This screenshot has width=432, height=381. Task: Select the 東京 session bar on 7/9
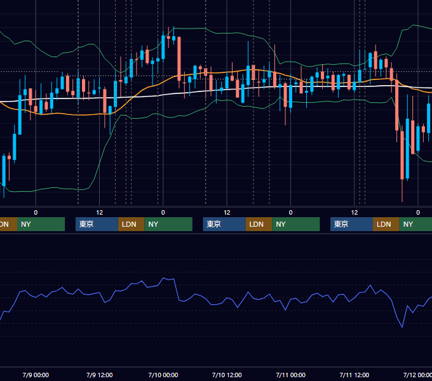[x=97, y=224]
